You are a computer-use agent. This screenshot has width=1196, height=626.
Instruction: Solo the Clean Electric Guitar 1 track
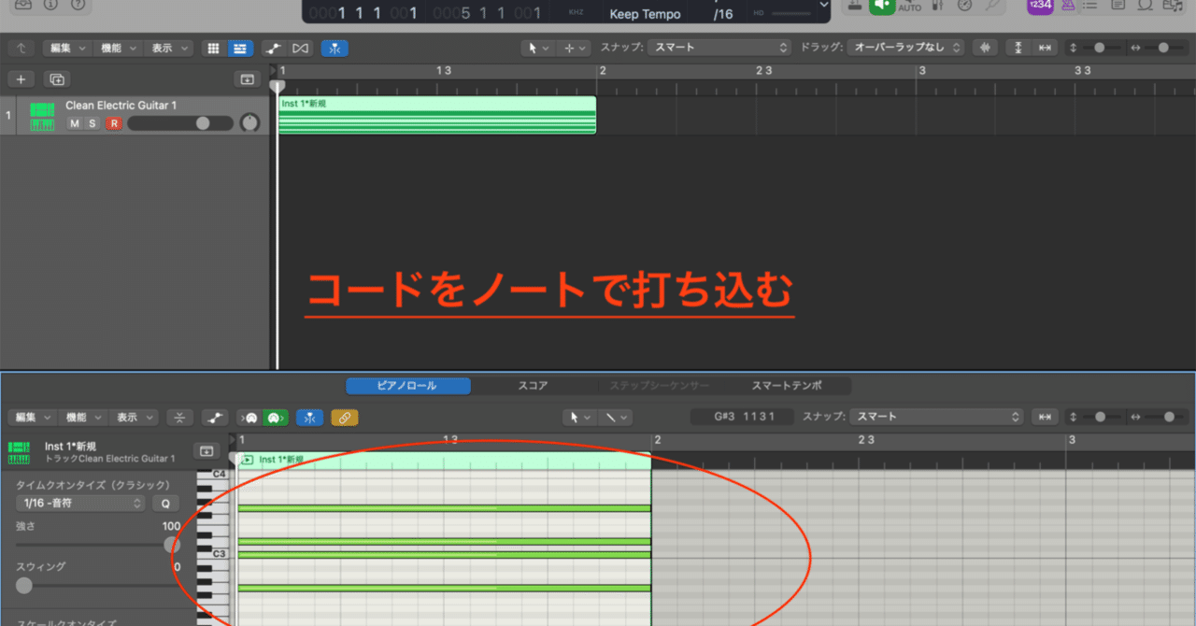tap(93, 123)
